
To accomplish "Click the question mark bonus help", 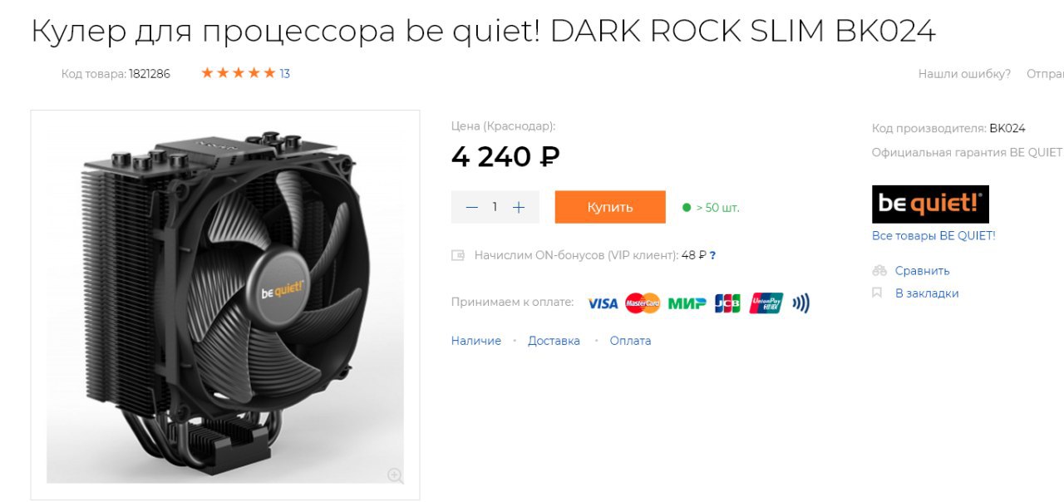I will 712,255.
